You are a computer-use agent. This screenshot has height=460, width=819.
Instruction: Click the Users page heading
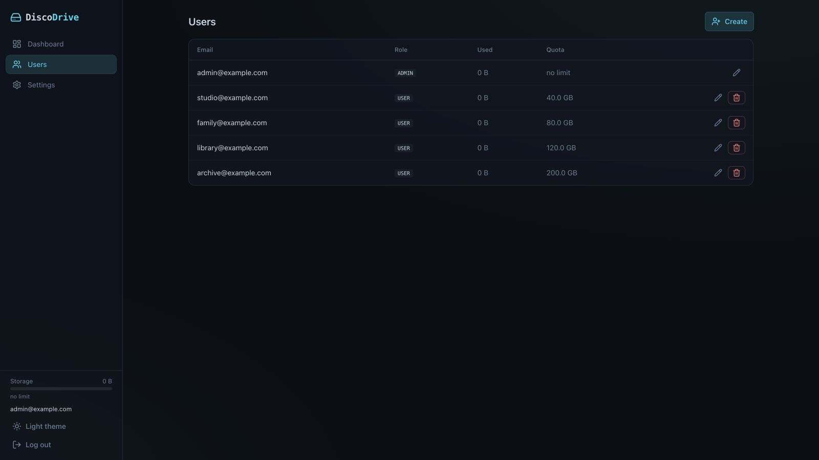point(202,22)
